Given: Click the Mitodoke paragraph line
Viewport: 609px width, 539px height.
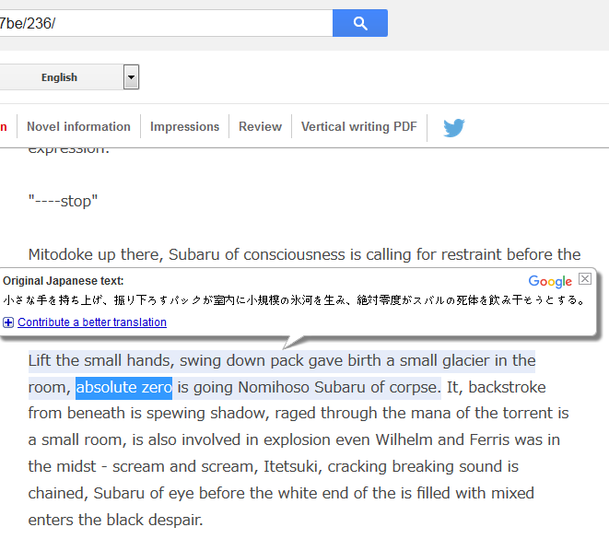Looking at the screenshot, I should tap(304, 254).
